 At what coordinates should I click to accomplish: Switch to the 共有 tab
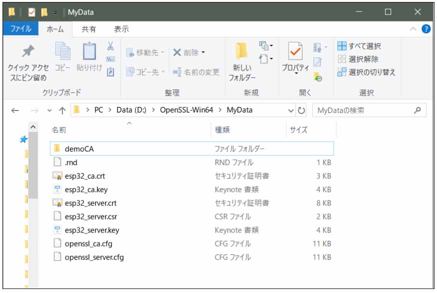(88, 29)
